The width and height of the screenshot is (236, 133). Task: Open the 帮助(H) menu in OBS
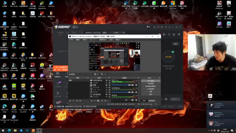tap(118, 40)
